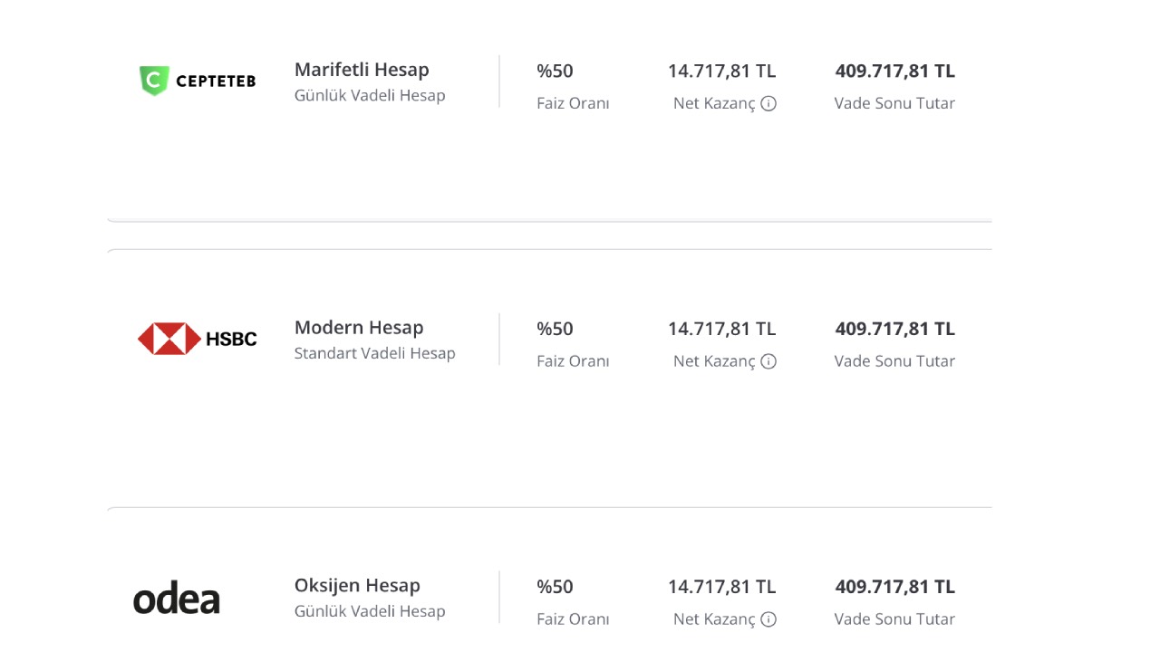
Task: Select CEPTETEB Günlük Vadeli Hesap subtitle
Action: [370, 95]
